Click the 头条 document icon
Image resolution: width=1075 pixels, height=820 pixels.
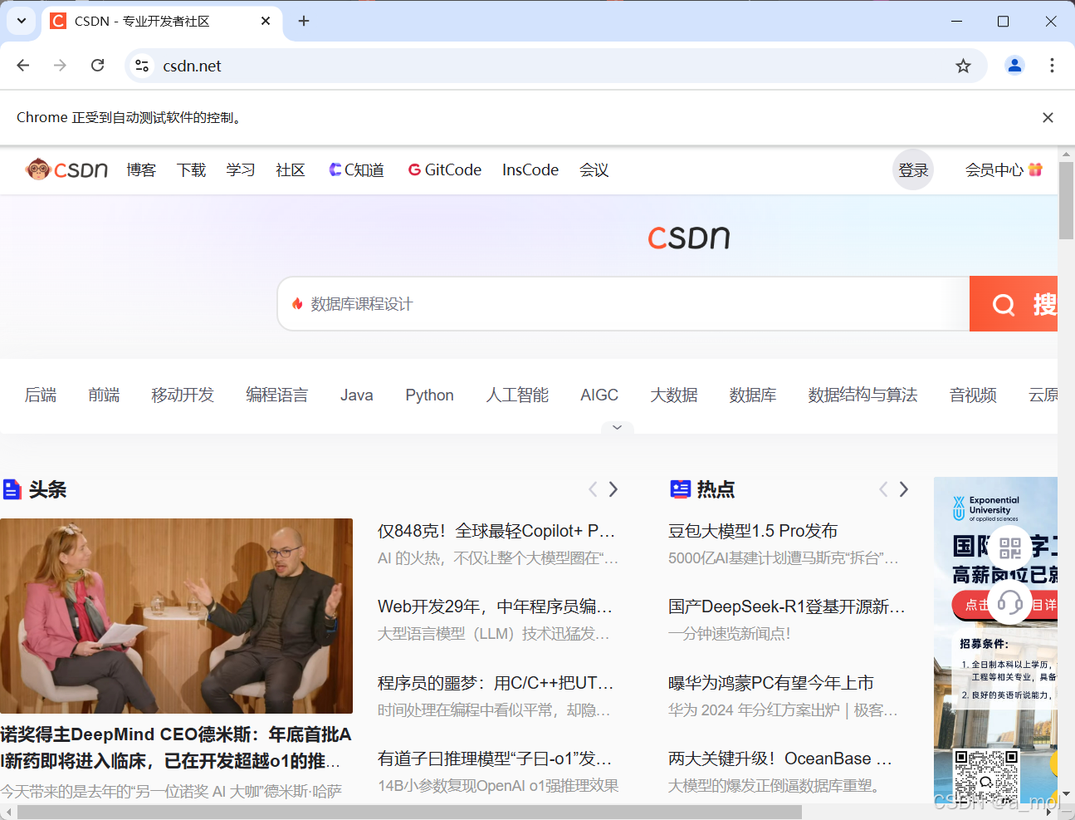(12, 489)
